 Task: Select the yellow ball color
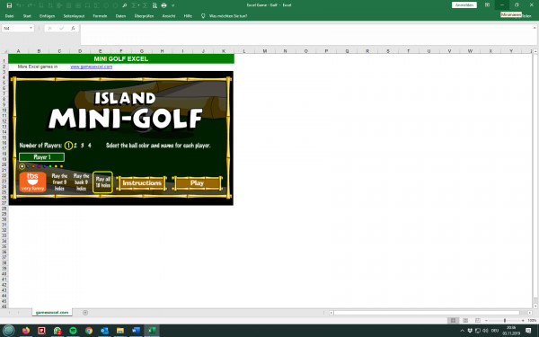(56, 166)
